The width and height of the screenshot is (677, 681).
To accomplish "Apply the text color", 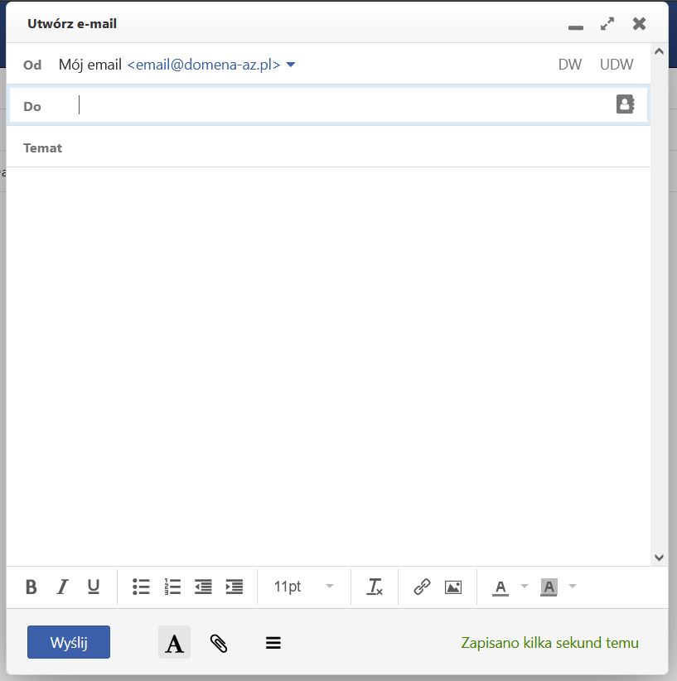I will point(500,587).
